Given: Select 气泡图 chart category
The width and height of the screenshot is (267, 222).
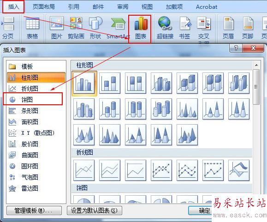Looking at the screenshot, I should 36,177.
